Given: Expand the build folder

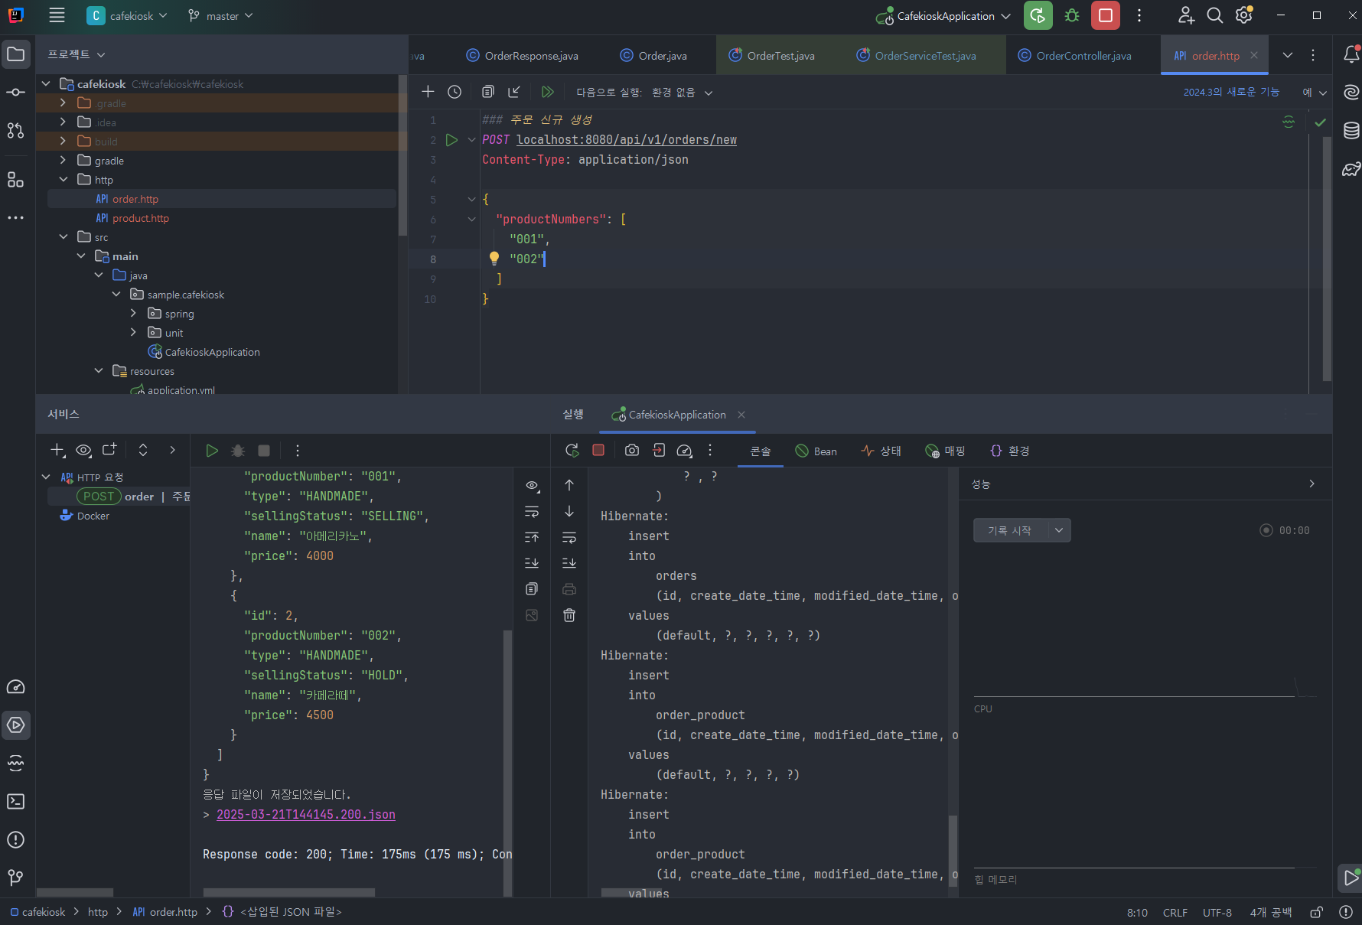Looking at the screenshot, I should click(x=63, y=141).
